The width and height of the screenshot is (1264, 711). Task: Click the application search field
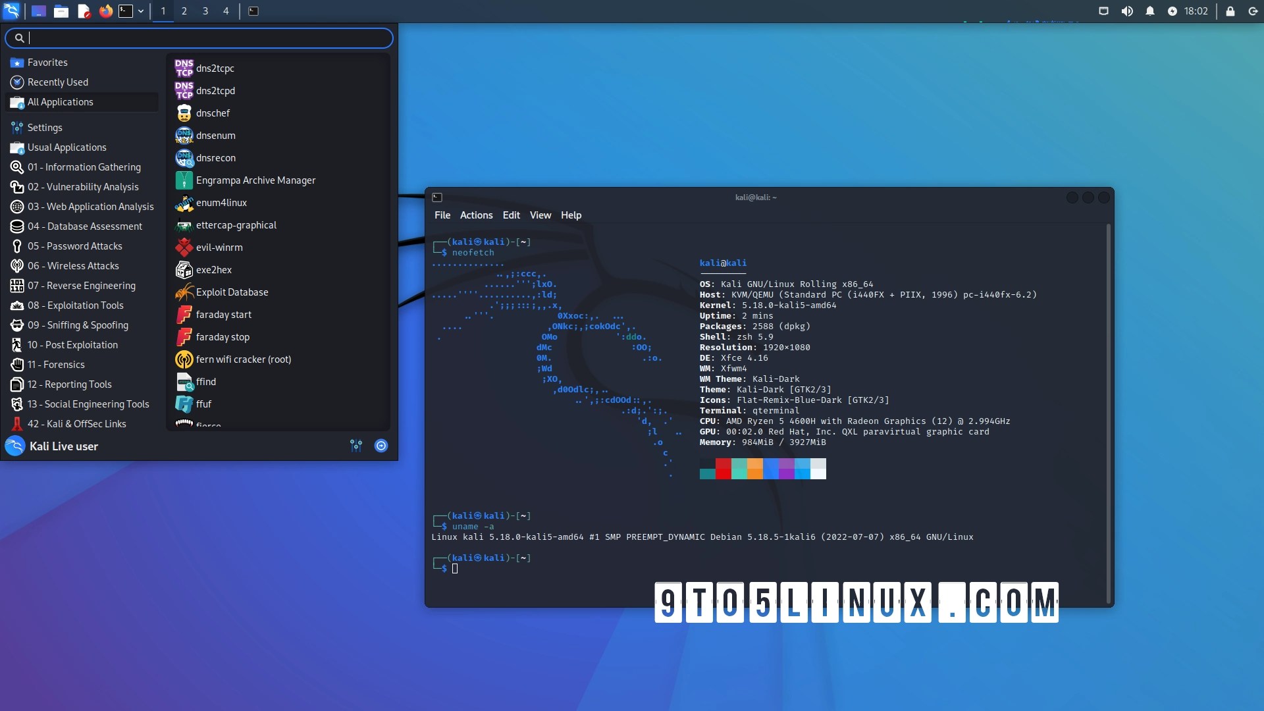[x=197, y=38]
